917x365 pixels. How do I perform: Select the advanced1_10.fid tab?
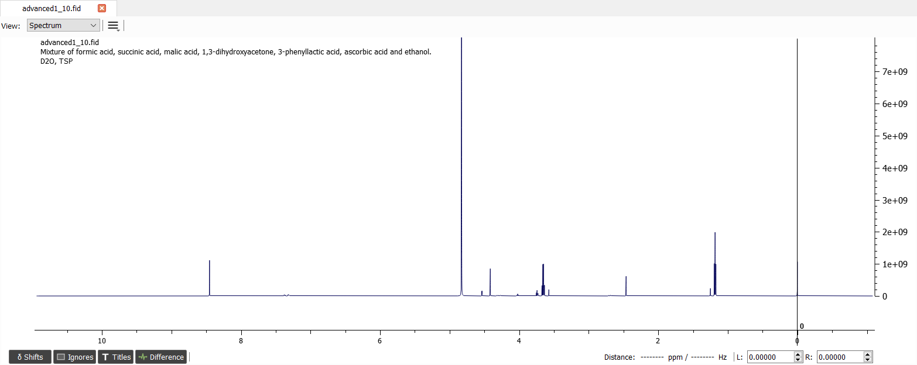59,8
